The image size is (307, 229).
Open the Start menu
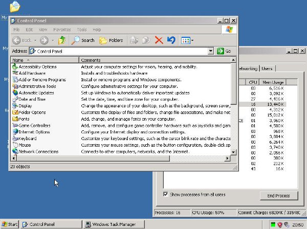point(9,224)
